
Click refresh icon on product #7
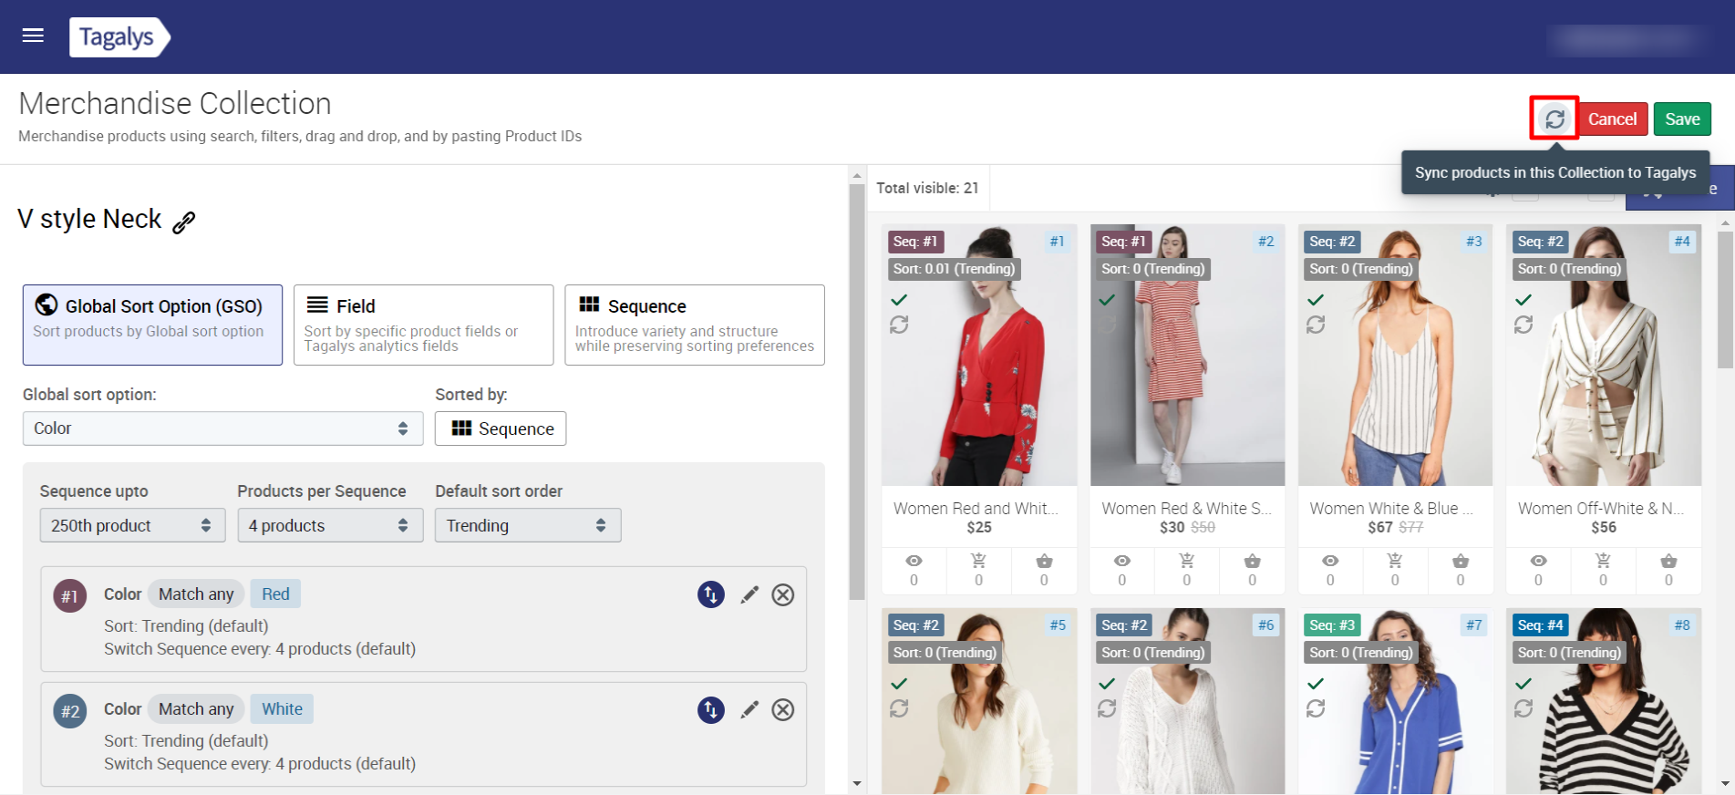click(1316, 708)
